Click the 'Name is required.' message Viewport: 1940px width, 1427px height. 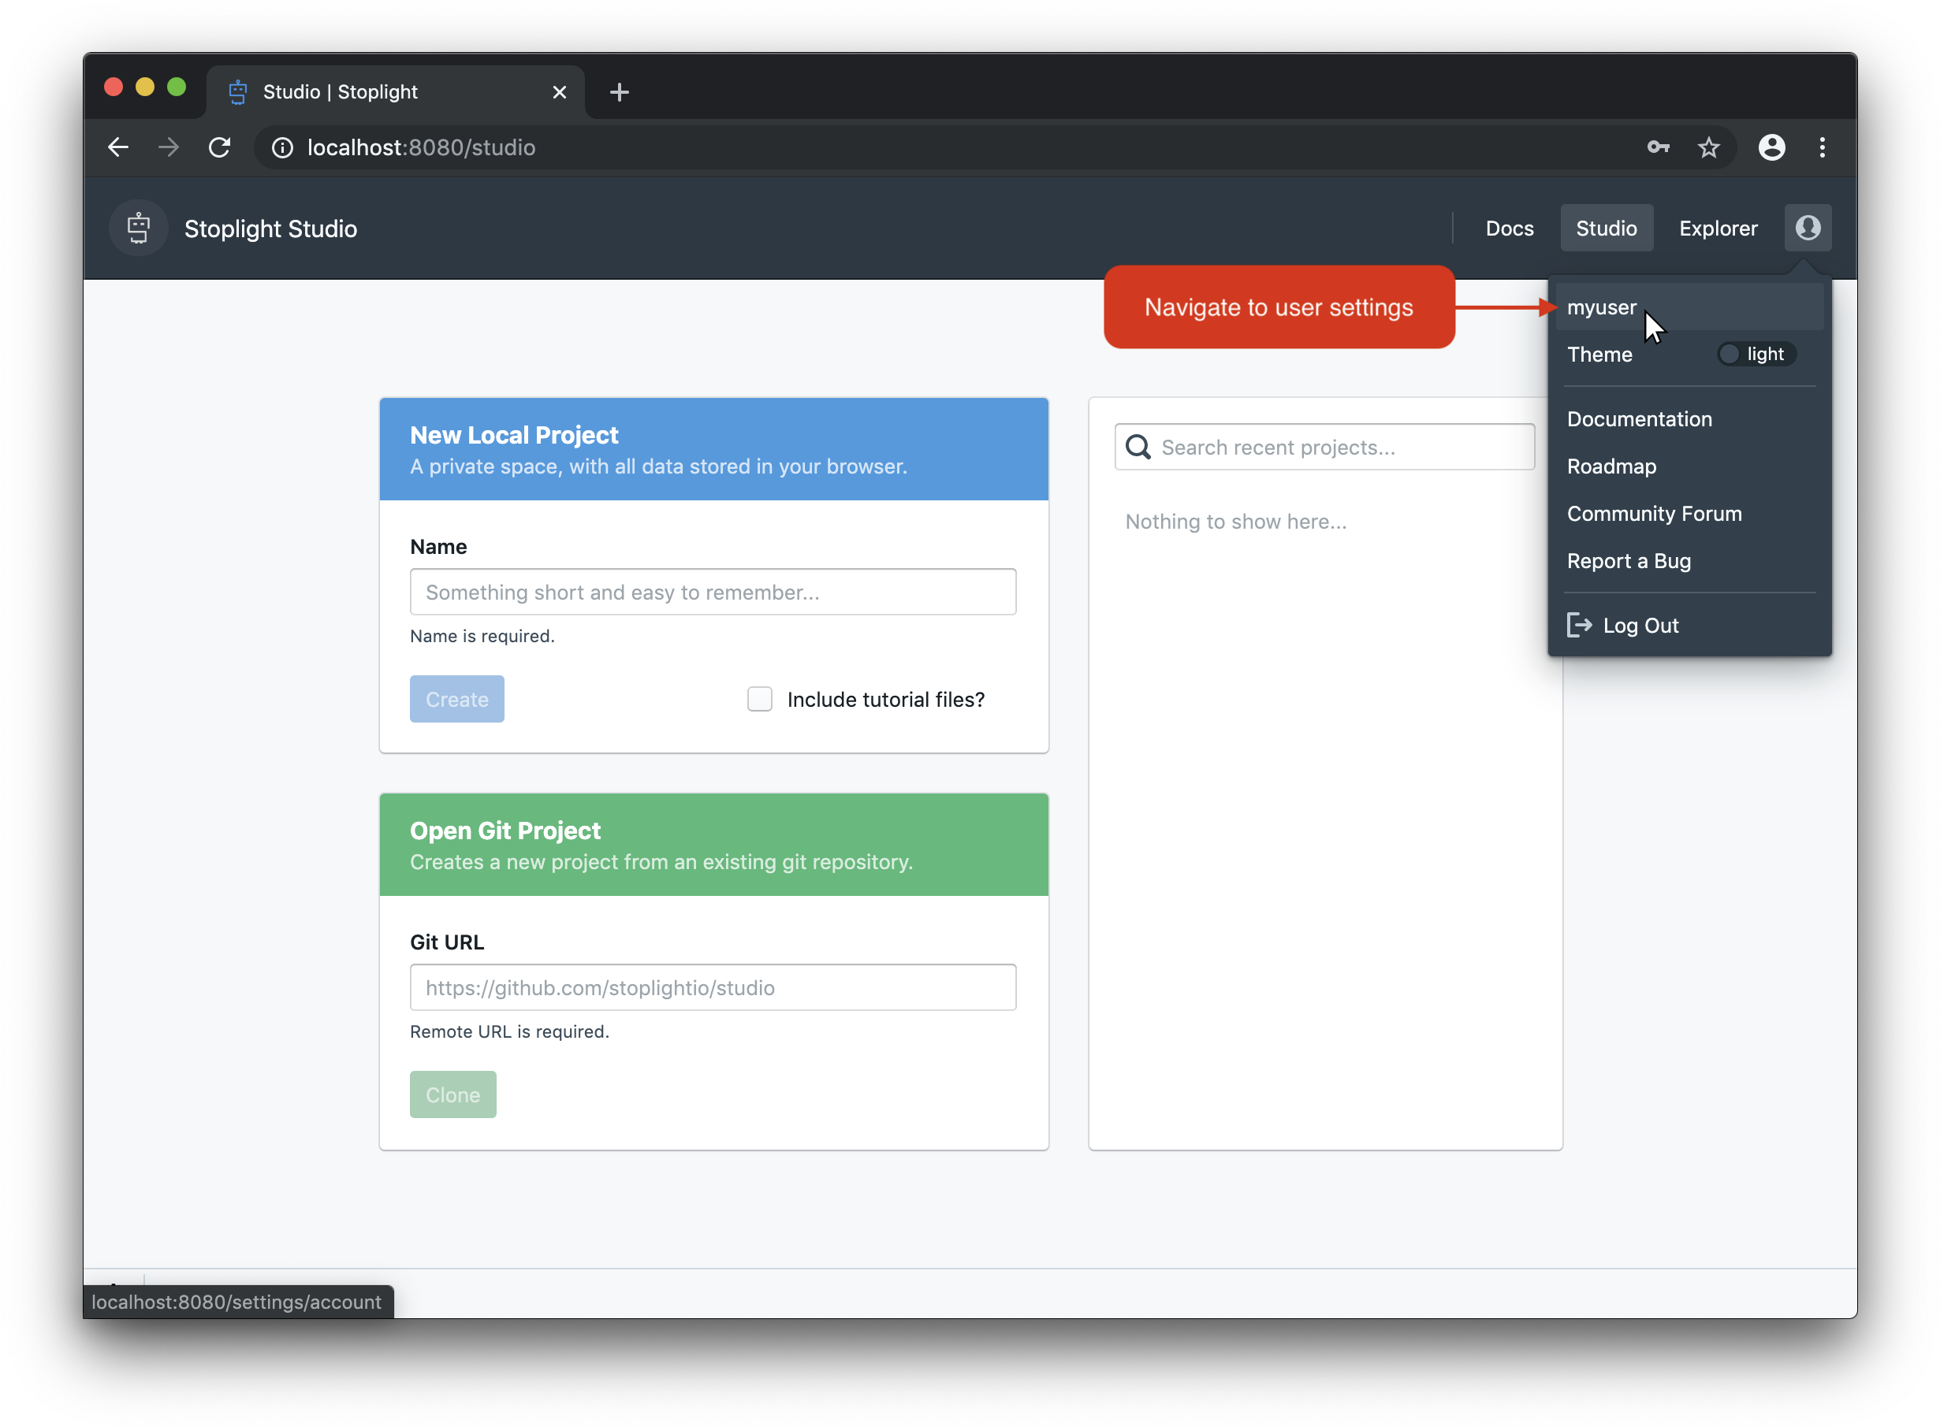[482, 636]
